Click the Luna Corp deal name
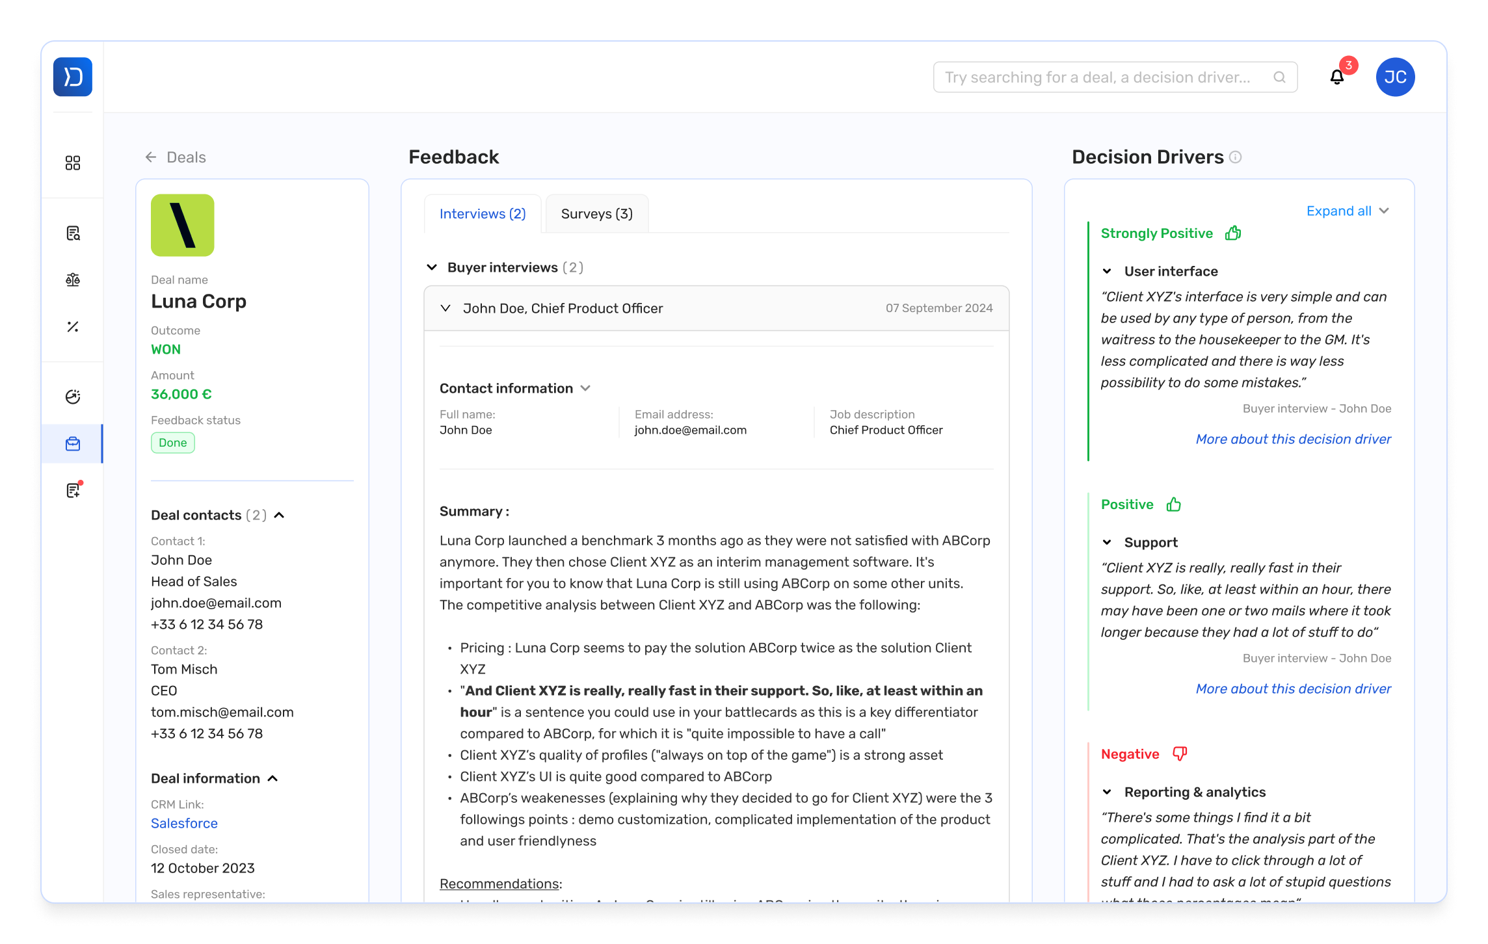Viewport: 1488px width, 944px height. tap(198, 302)
